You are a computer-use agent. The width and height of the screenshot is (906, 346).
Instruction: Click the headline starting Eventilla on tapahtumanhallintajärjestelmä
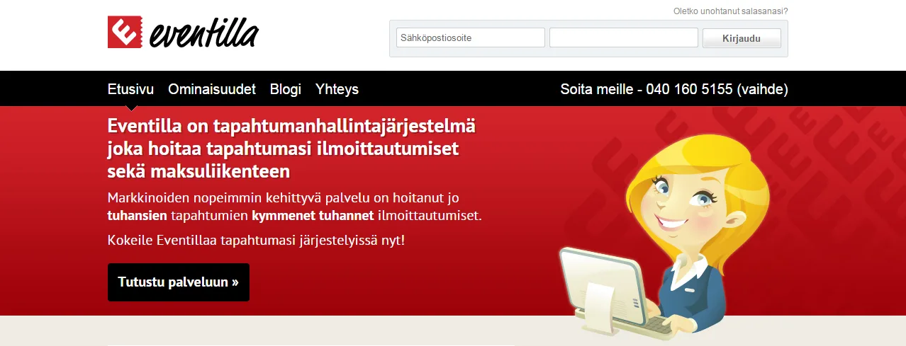click(291, 149)
